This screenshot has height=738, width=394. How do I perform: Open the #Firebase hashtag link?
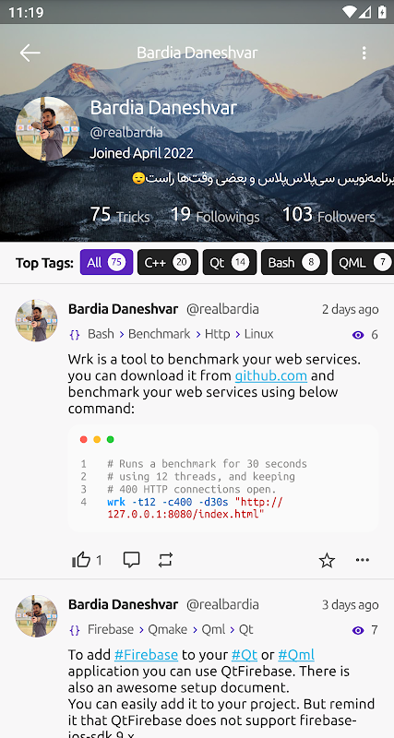click(x=146, y=655)
